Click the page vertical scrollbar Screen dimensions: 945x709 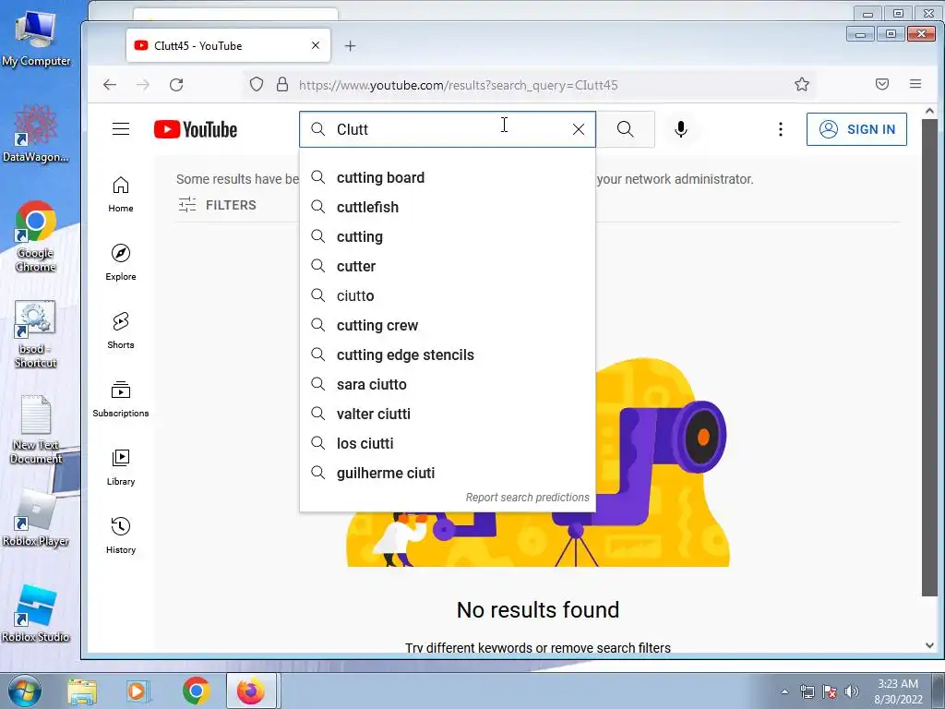point(929,357)
